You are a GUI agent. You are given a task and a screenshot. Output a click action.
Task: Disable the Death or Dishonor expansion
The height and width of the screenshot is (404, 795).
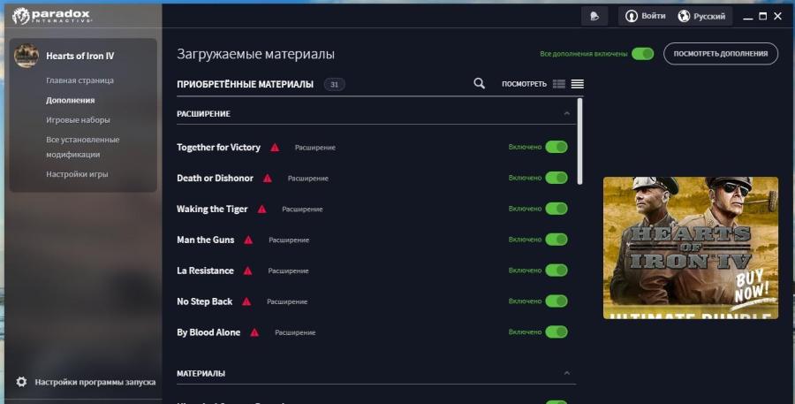556,178
